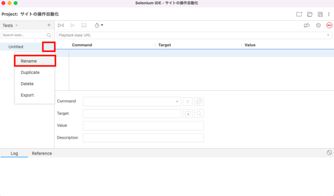Select target in page icon
Viewport: 334px width, 196px height.
(x=188, y=114)
